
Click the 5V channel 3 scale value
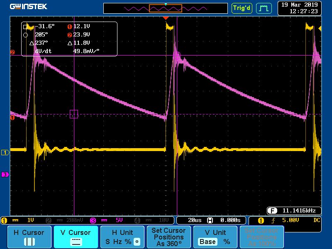[119, 220]
